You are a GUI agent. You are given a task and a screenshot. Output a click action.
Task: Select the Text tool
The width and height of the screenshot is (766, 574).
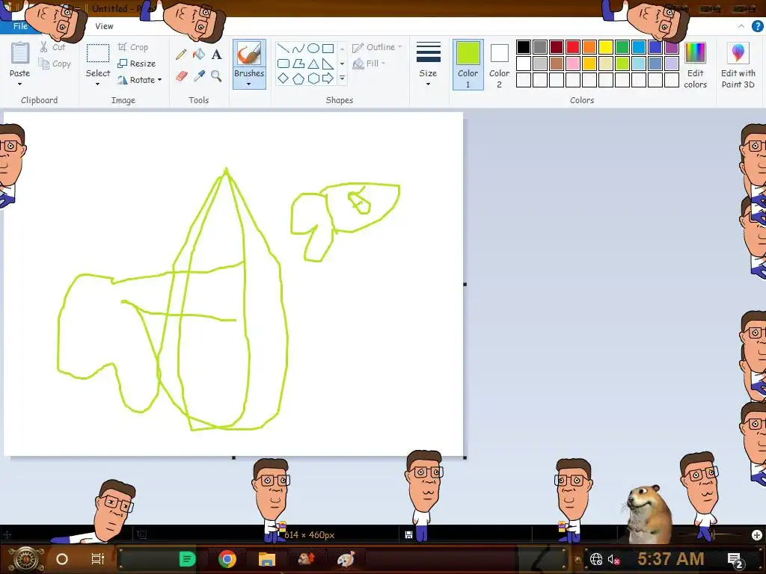pos(216,54)
